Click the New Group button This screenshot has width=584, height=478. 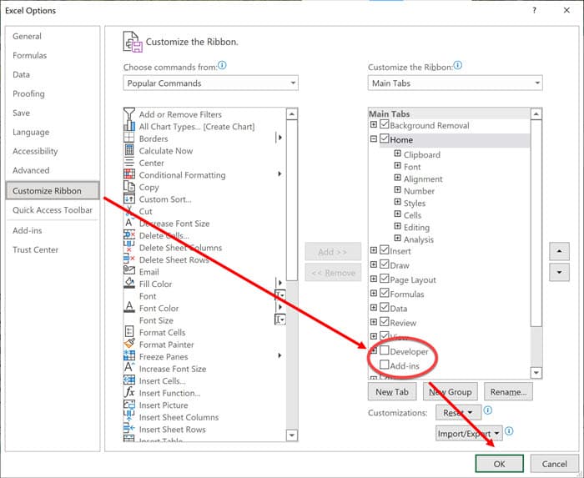coord(450,392)
